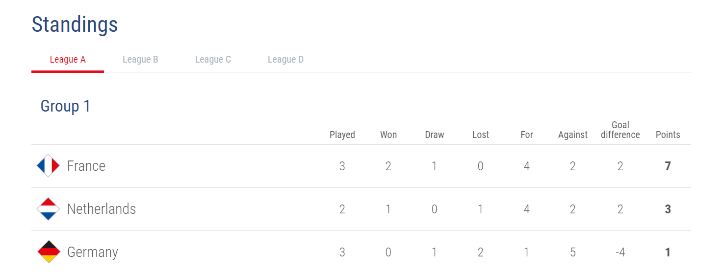Click the Won column header
722x275 pixels.
388,135
